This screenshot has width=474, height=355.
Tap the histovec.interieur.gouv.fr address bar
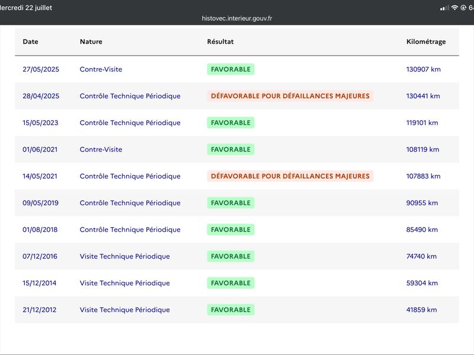[x=237, y=18]
